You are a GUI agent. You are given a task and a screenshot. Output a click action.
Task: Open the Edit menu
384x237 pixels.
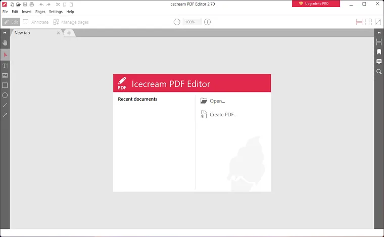click(15, 12)
